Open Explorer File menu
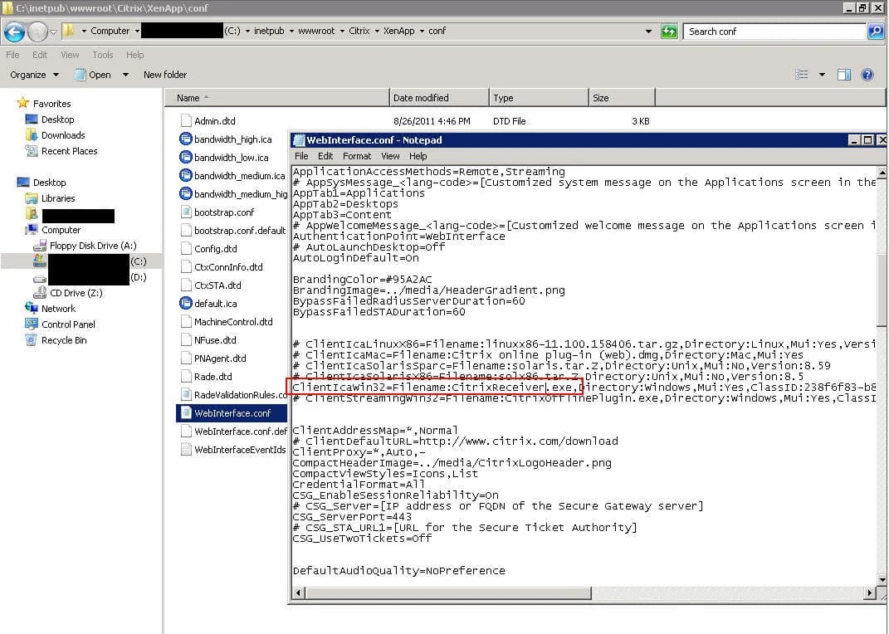The image size is (889, 634). click(x=12, y=55)
